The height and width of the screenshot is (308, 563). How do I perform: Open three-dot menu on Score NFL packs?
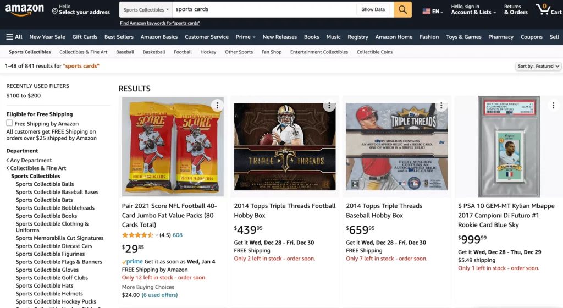[x=217, y=105]
